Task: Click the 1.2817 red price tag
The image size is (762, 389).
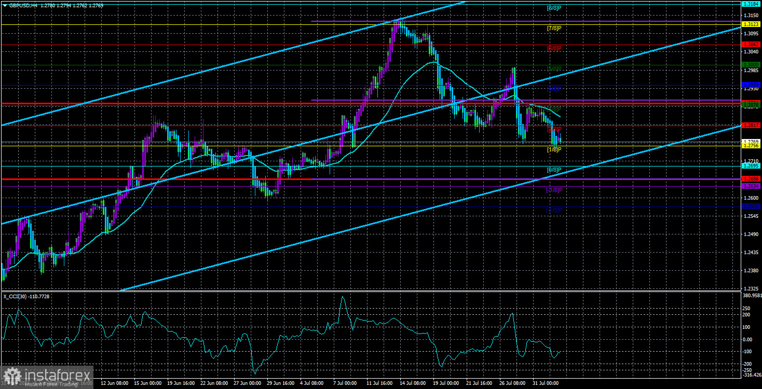Action: (751, 126)
